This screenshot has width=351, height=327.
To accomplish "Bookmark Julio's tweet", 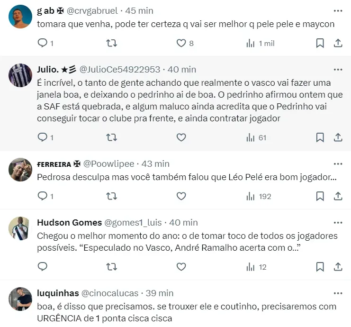I will click(x=320, y=137).
